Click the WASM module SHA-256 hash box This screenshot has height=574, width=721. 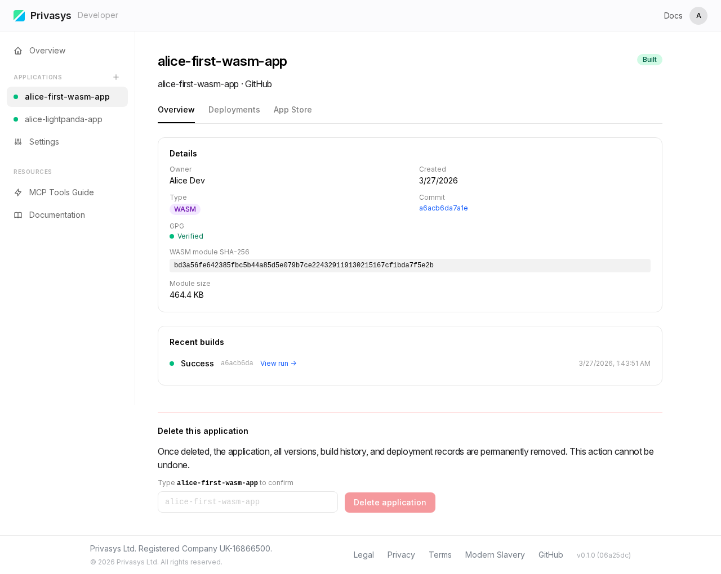(x=410, y=266)
